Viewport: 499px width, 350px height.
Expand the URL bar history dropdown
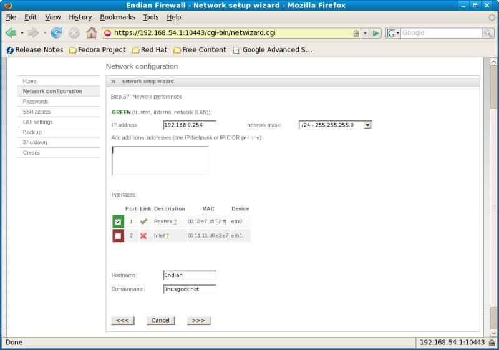pos(365,33)
